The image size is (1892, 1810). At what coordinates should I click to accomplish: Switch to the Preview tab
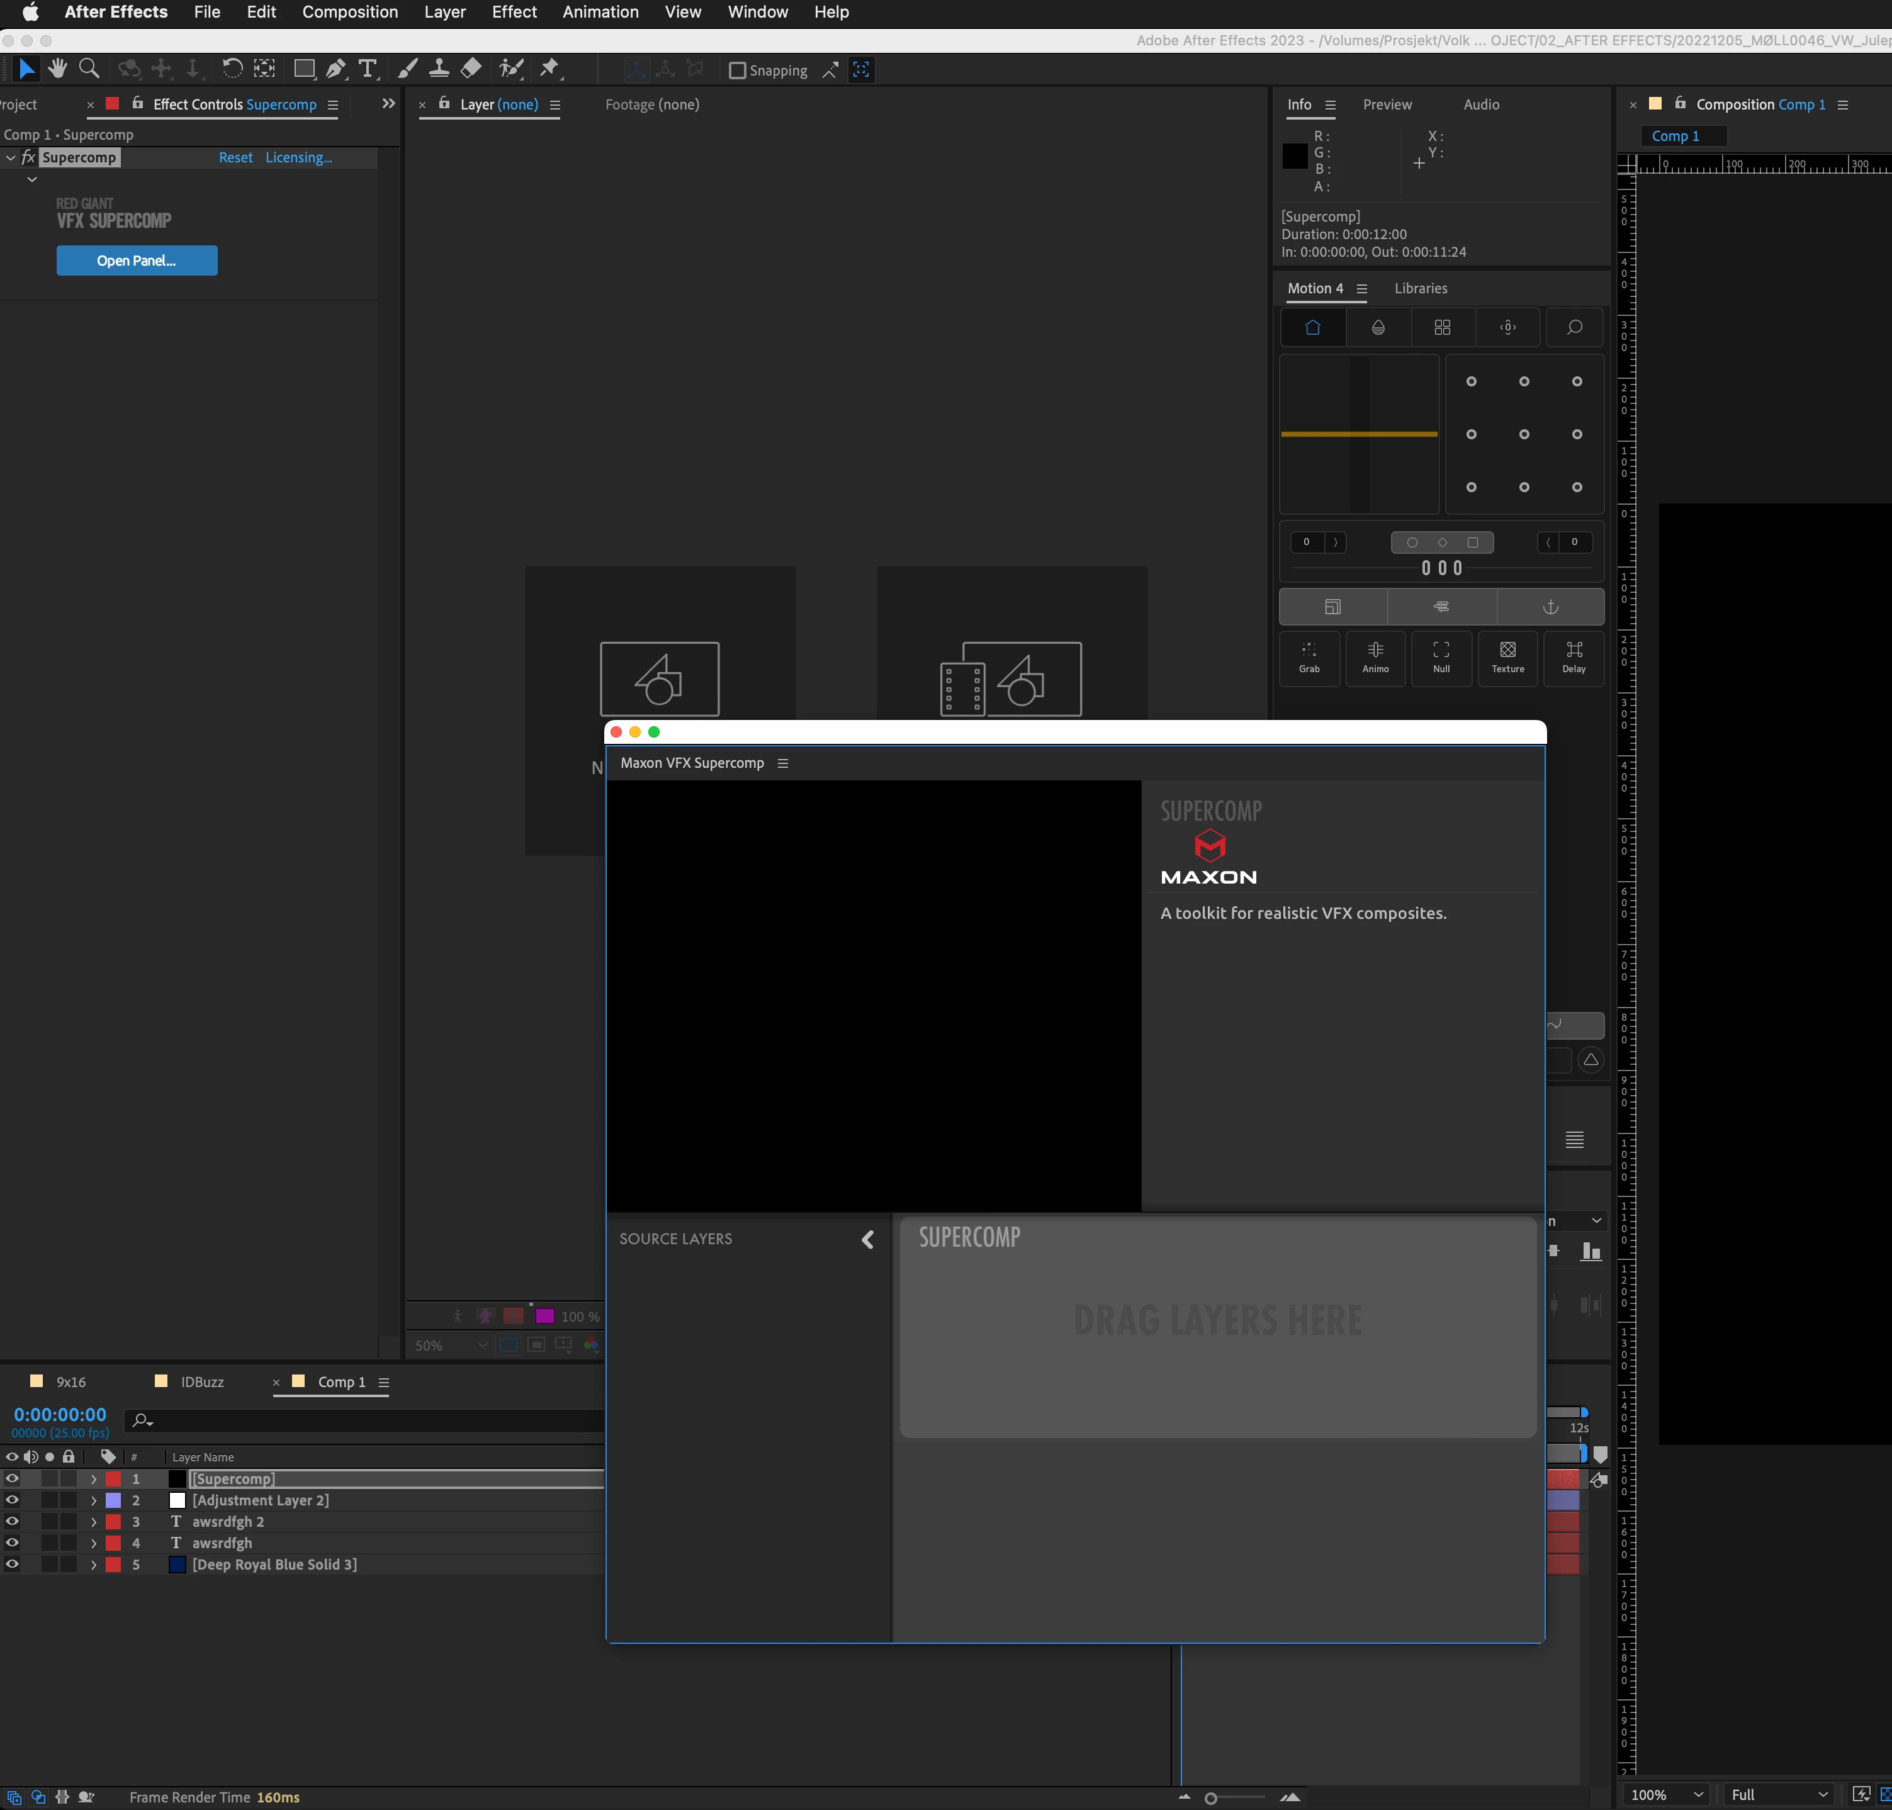(x=1387, y=104)
